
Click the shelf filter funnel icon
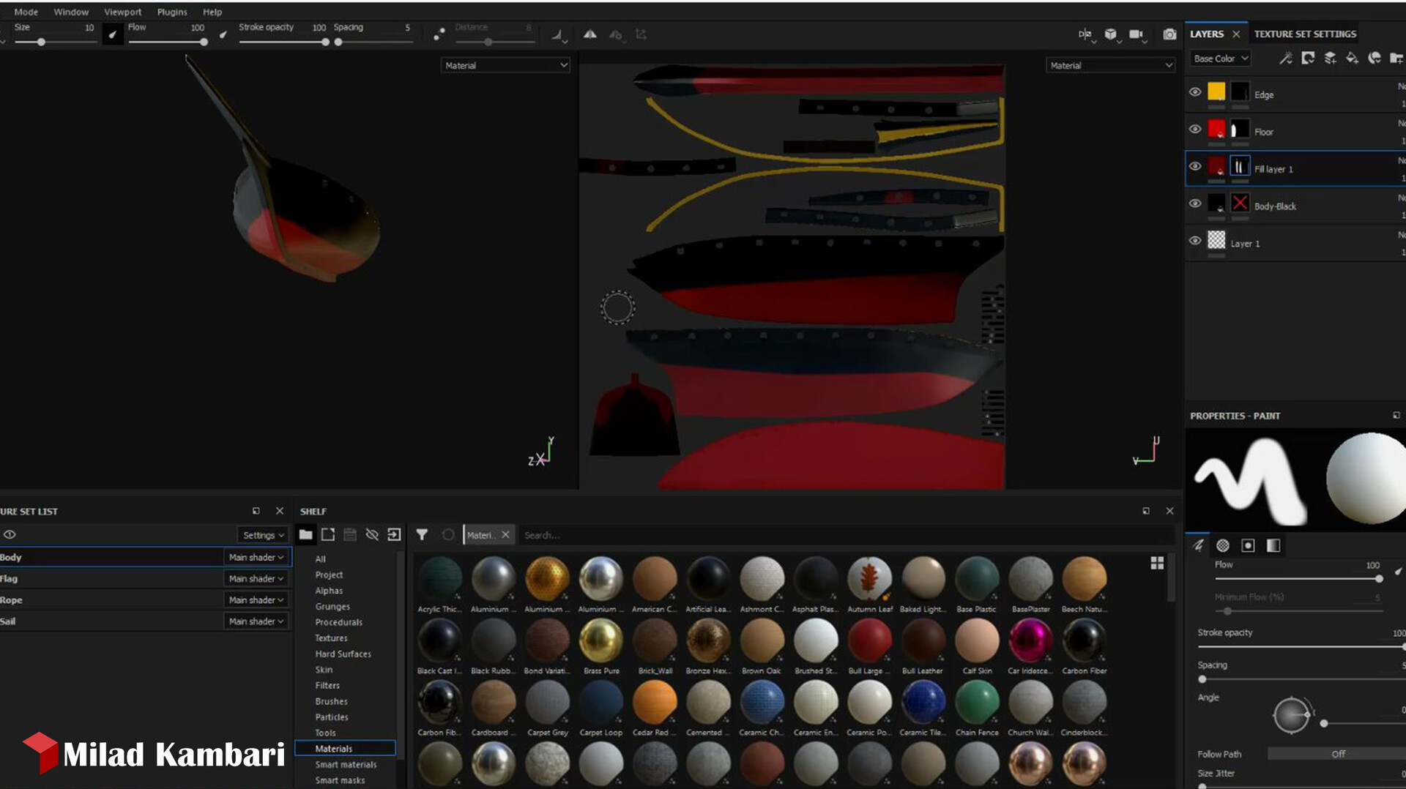click(x=423, y=535)
